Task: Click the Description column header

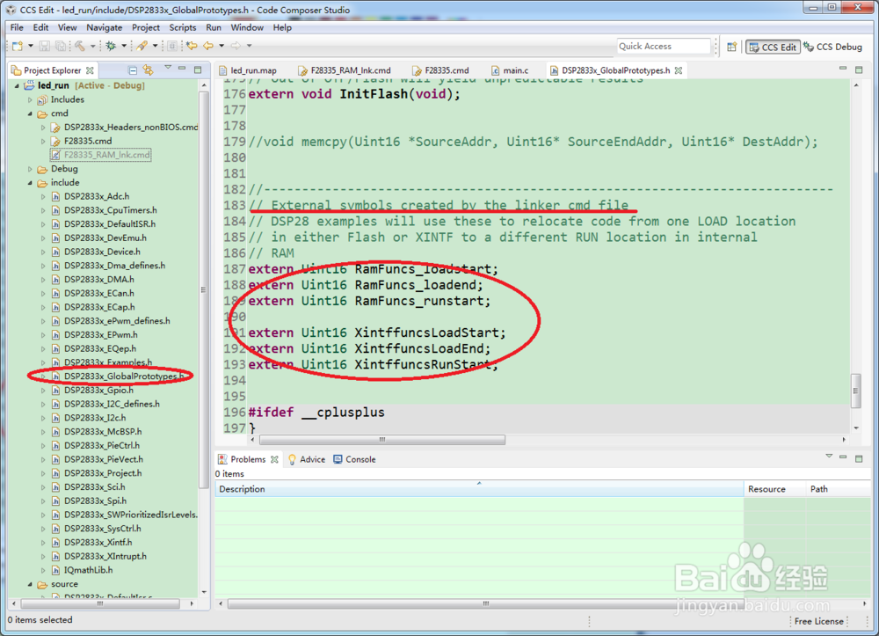Action: (x=479, y=489)
